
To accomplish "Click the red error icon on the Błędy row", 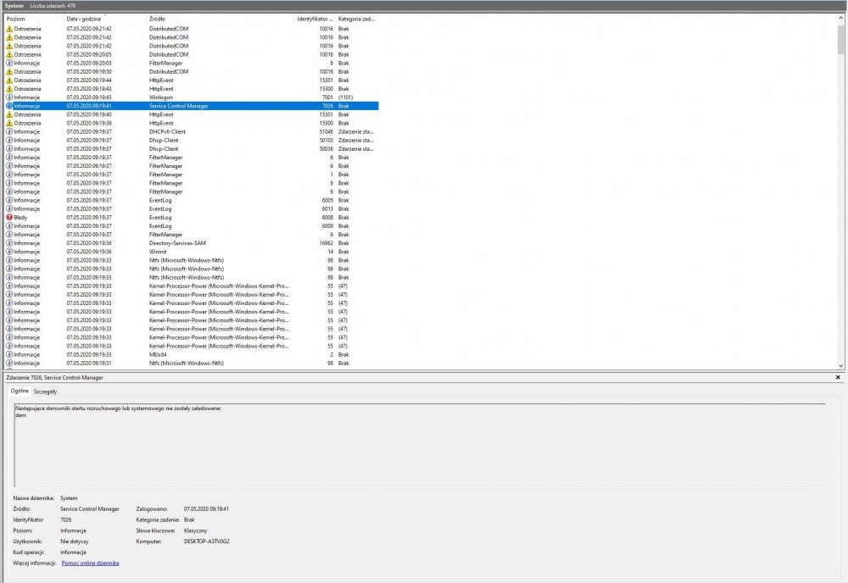I will pos(8,218).
